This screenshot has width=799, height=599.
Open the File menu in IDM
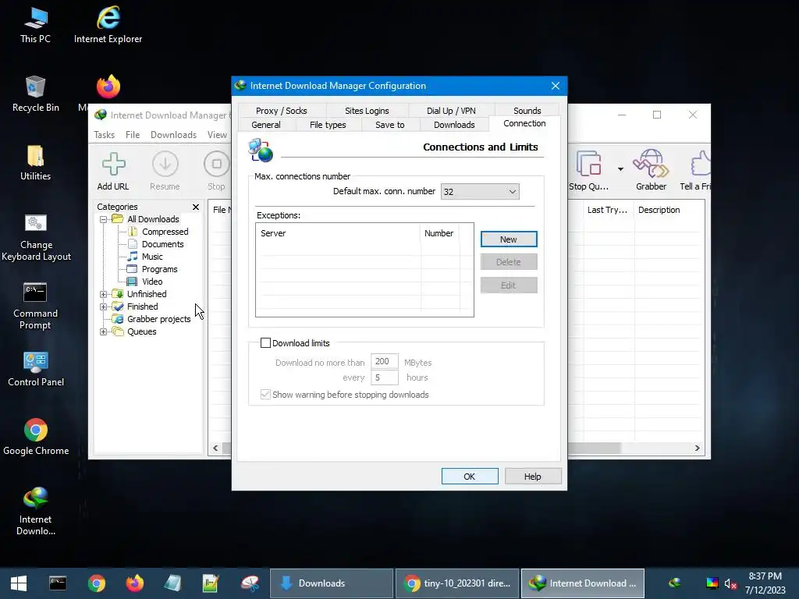point(133,134)
